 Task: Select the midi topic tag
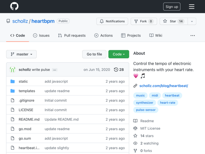tap(155, 95)
